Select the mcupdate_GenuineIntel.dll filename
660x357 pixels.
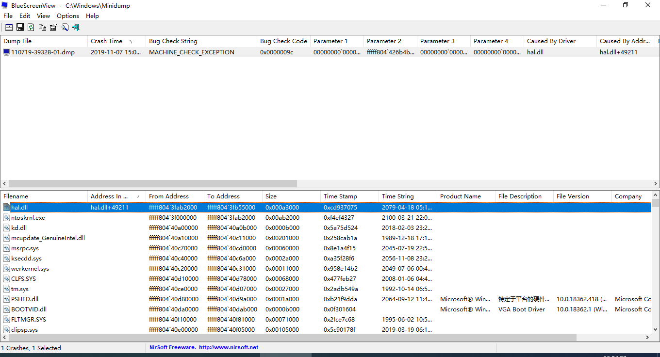click(x=48, y=238)
